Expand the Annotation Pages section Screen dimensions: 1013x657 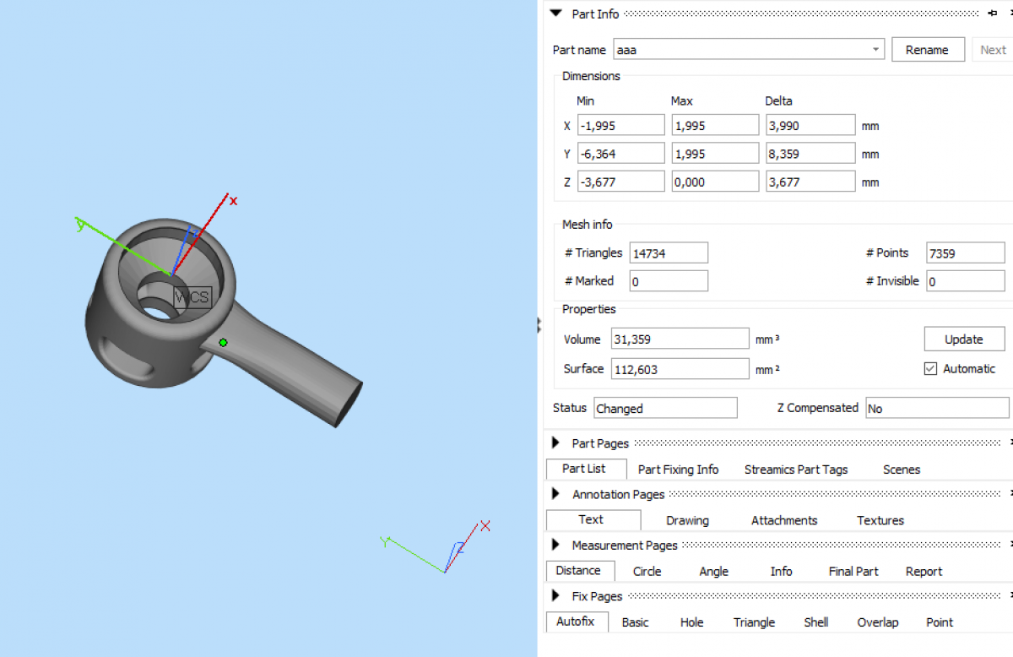click(x=555, y=494)
